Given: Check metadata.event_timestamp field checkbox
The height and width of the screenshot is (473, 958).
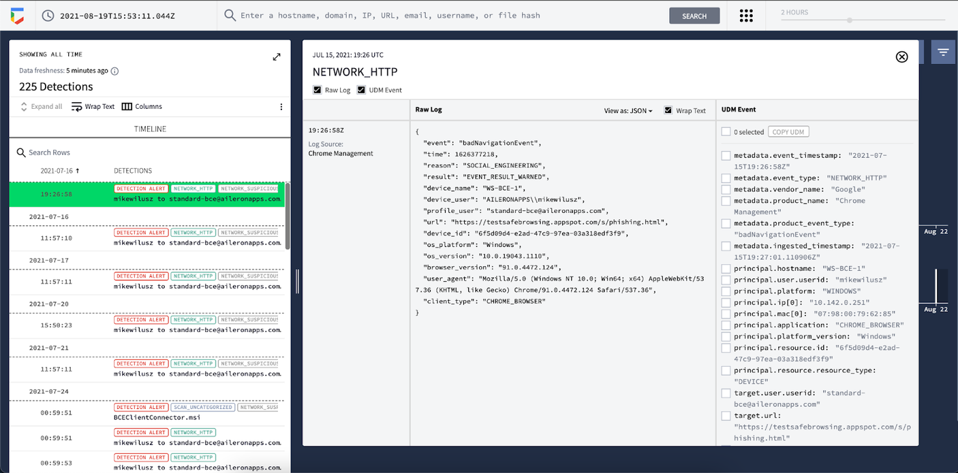Looking at the screenshot, I should (x=726, y=156).
